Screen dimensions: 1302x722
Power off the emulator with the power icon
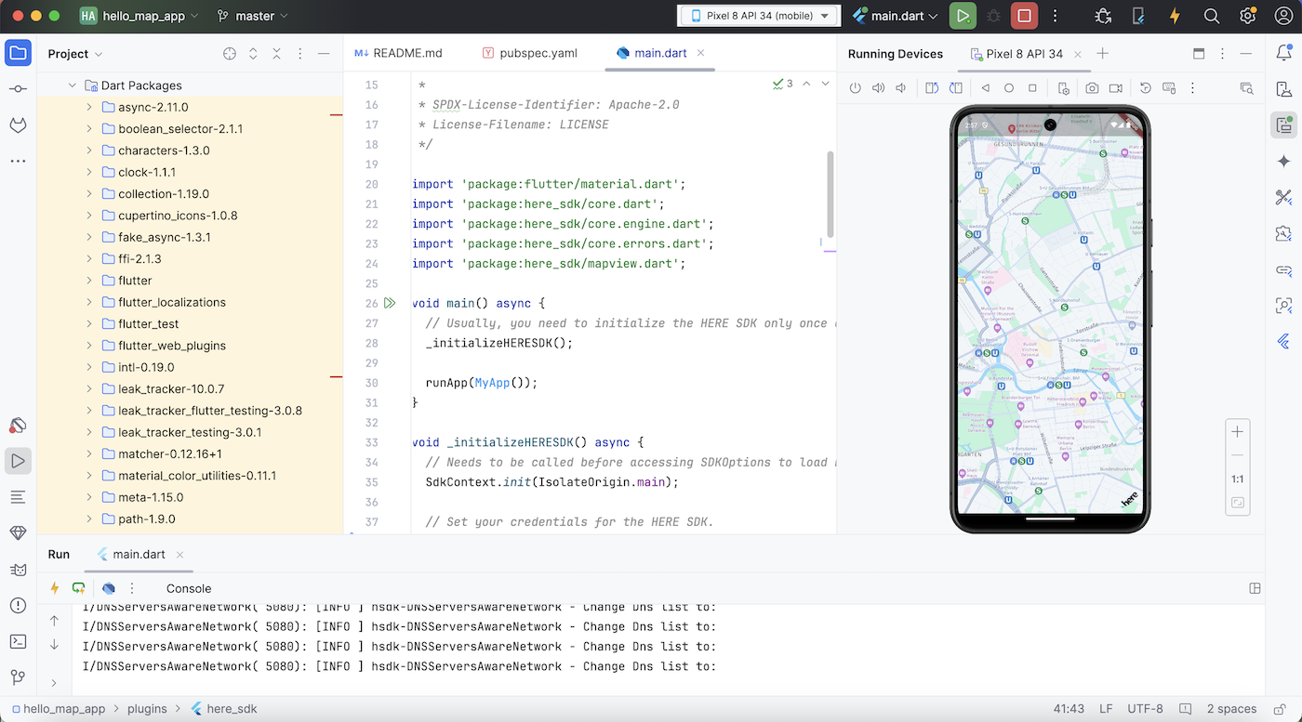[856, 88]
